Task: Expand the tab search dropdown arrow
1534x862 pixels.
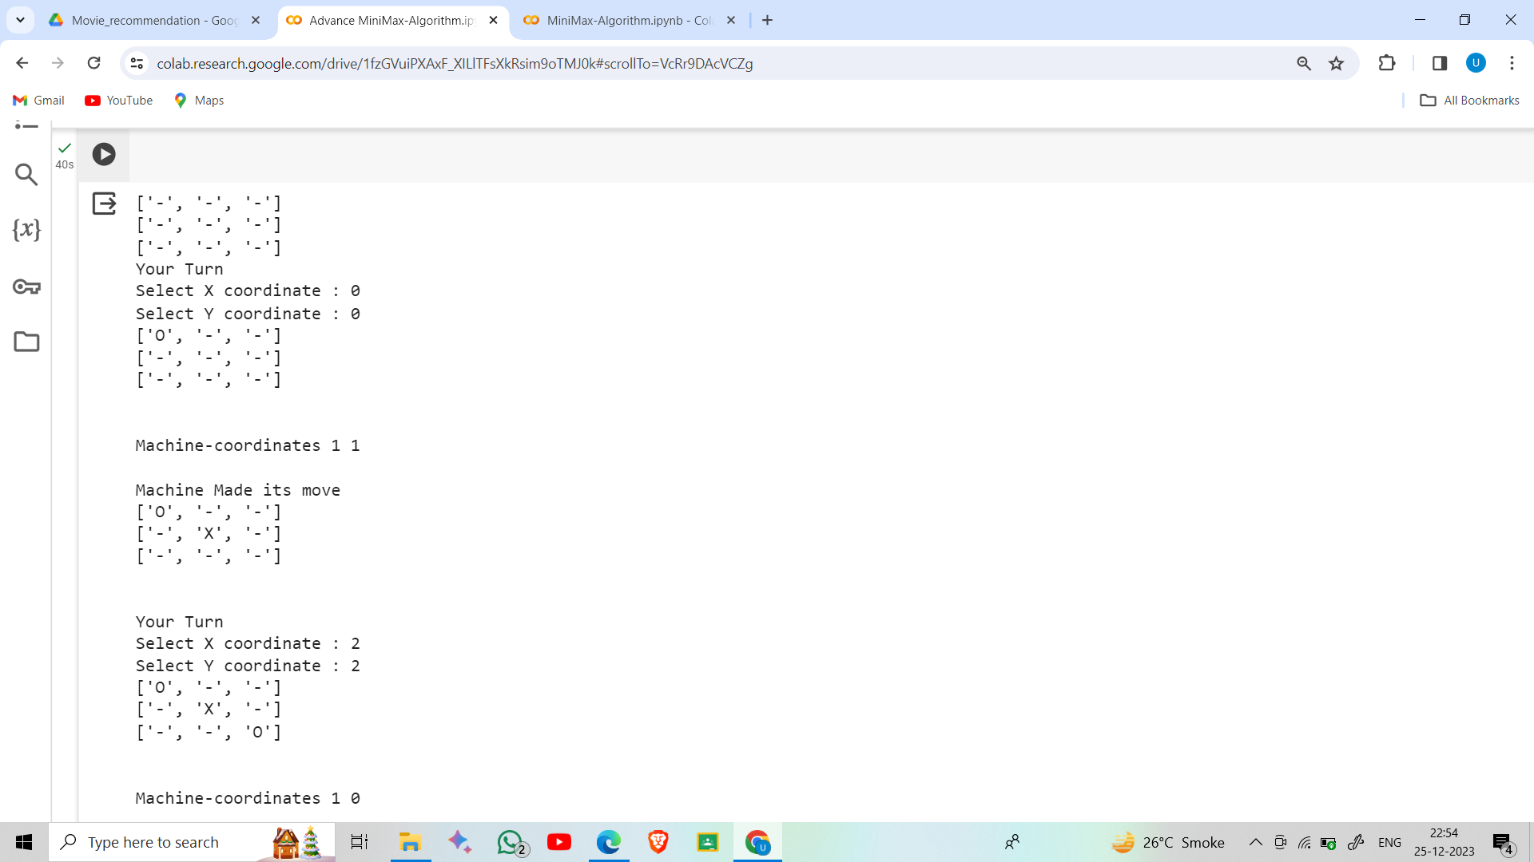Action: [x=20, y=20]
